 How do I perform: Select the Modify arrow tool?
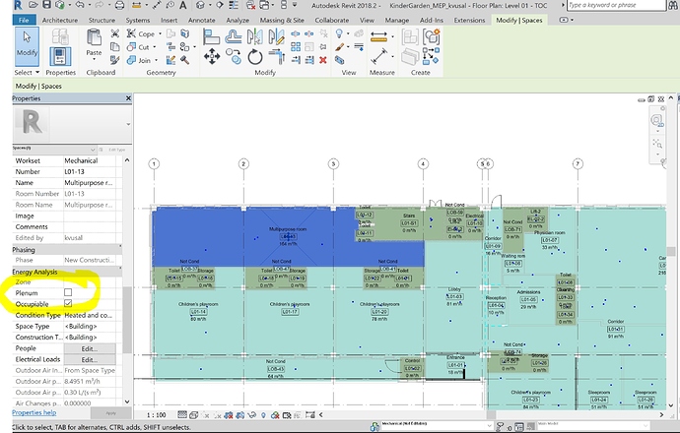27,45
